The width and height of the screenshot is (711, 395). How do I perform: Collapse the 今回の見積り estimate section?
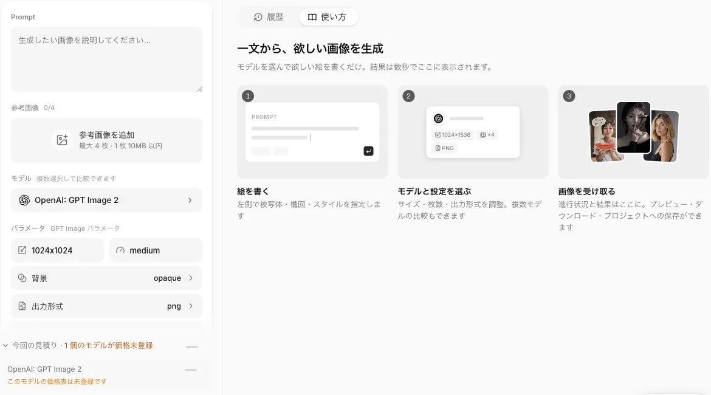click(x=5, y=346)
